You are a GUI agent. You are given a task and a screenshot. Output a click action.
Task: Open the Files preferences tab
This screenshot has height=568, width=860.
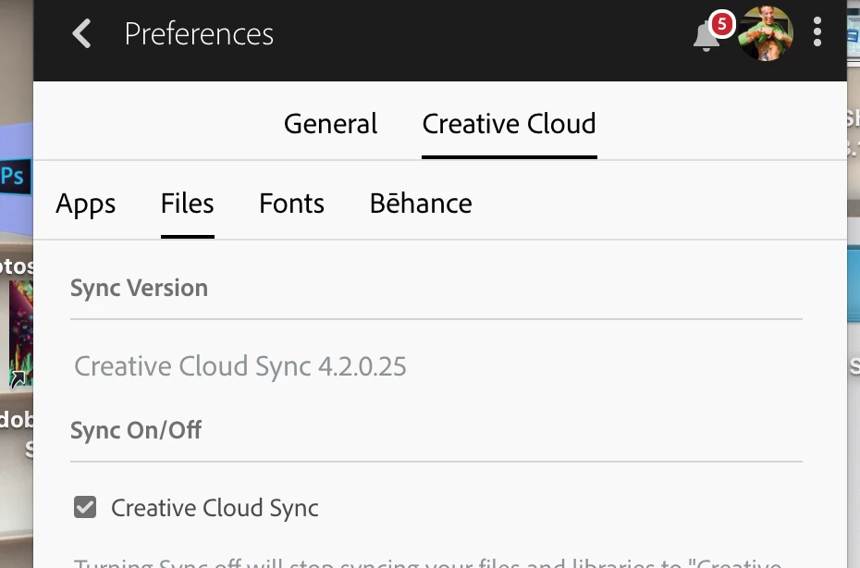(187, 204)
